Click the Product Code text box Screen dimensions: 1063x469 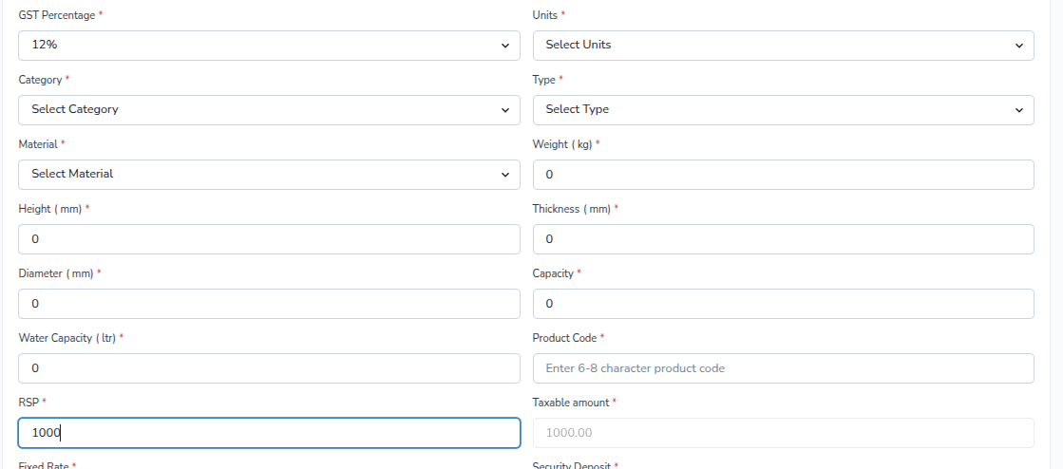(783, 368)
